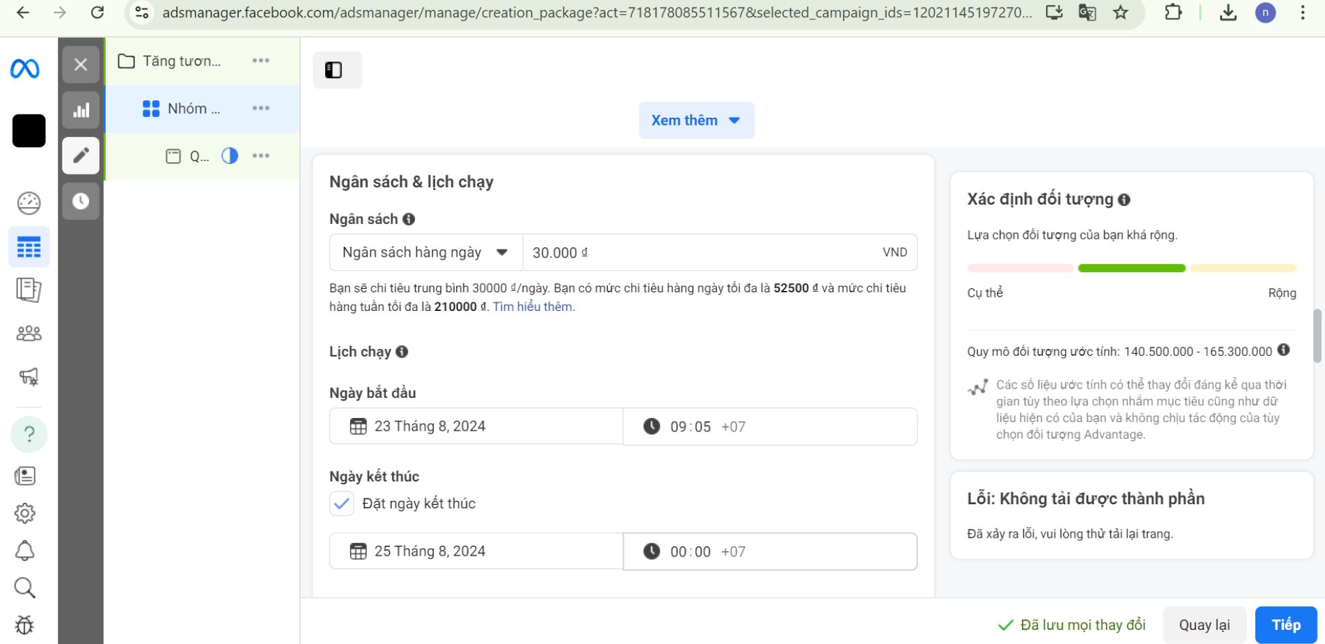1325x644 pixels.
Task: Open more options for Nhóm ad set
Action: (261, 108)
